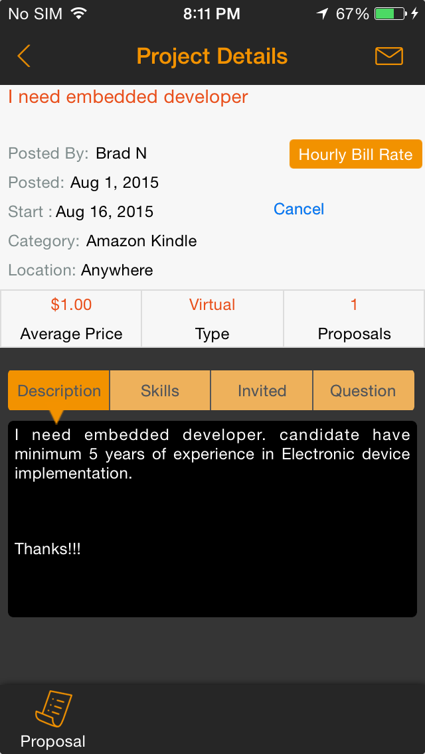Open the envelope message icon
Image resolution: width=425 pixels, height=754 pixels.
coord(389,56)
